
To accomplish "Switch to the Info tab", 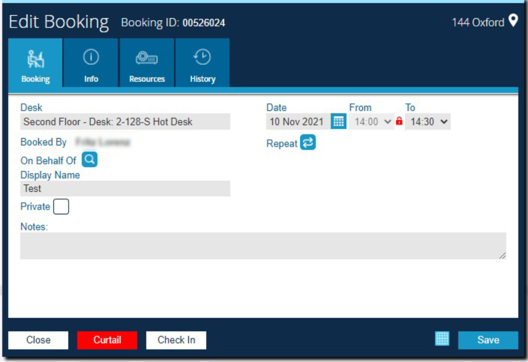I will click(91, 63).
